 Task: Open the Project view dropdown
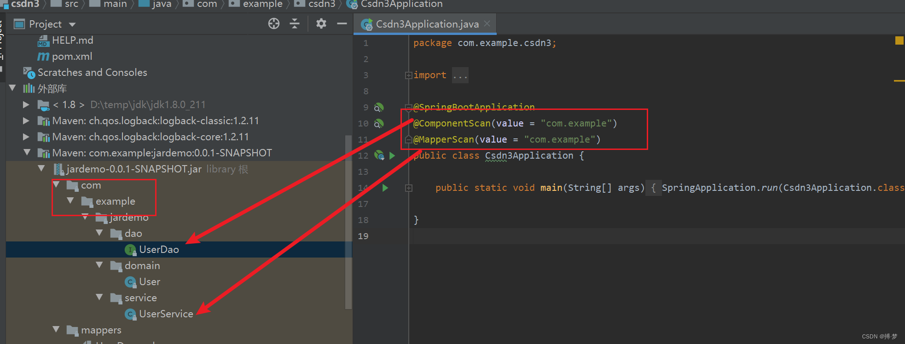tap(72, 24)
